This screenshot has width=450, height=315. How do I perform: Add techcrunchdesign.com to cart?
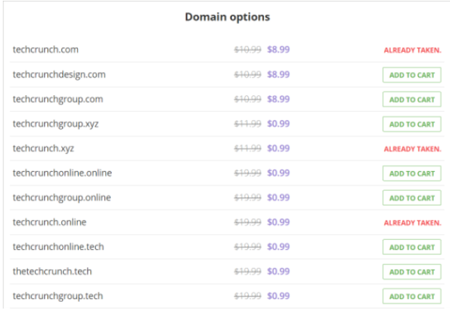(412, 75)
